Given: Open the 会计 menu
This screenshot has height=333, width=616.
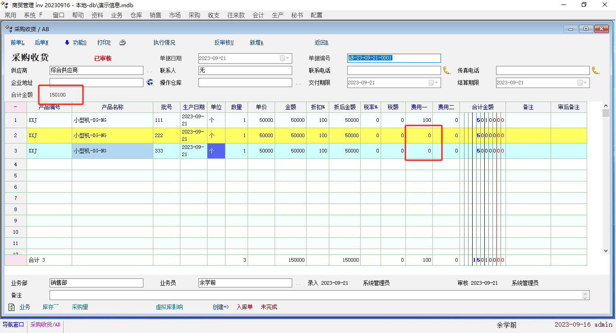Looking at the screenshot, I should (x=258, y=15).
